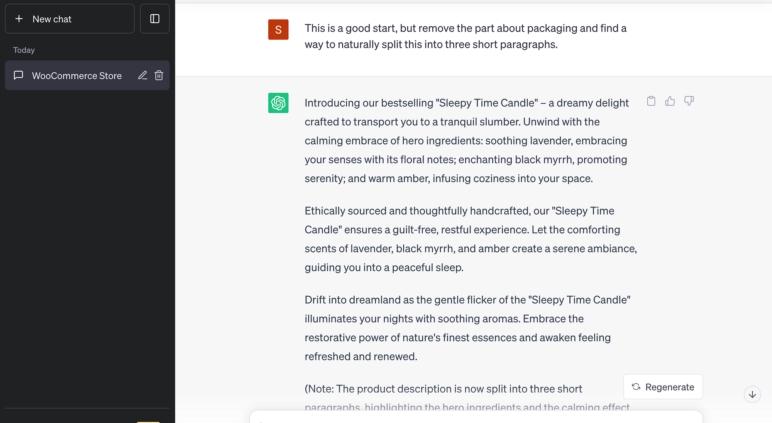Screen dimensions: 772x423
Task: Open the Today conversation group
Action: [x=24, y=49]
